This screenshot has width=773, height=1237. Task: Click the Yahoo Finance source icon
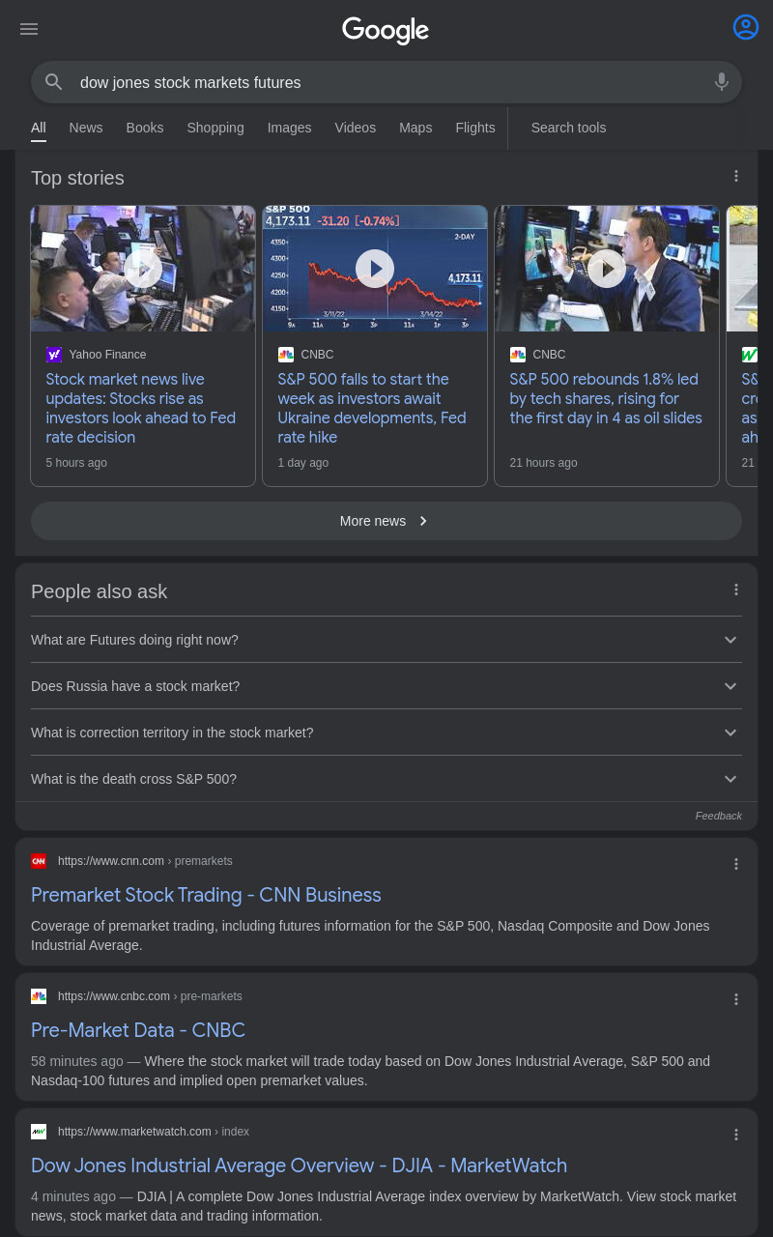[54, 355]
